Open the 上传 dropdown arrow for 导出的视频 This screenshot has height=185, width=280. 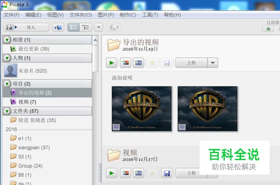(212, 63)
